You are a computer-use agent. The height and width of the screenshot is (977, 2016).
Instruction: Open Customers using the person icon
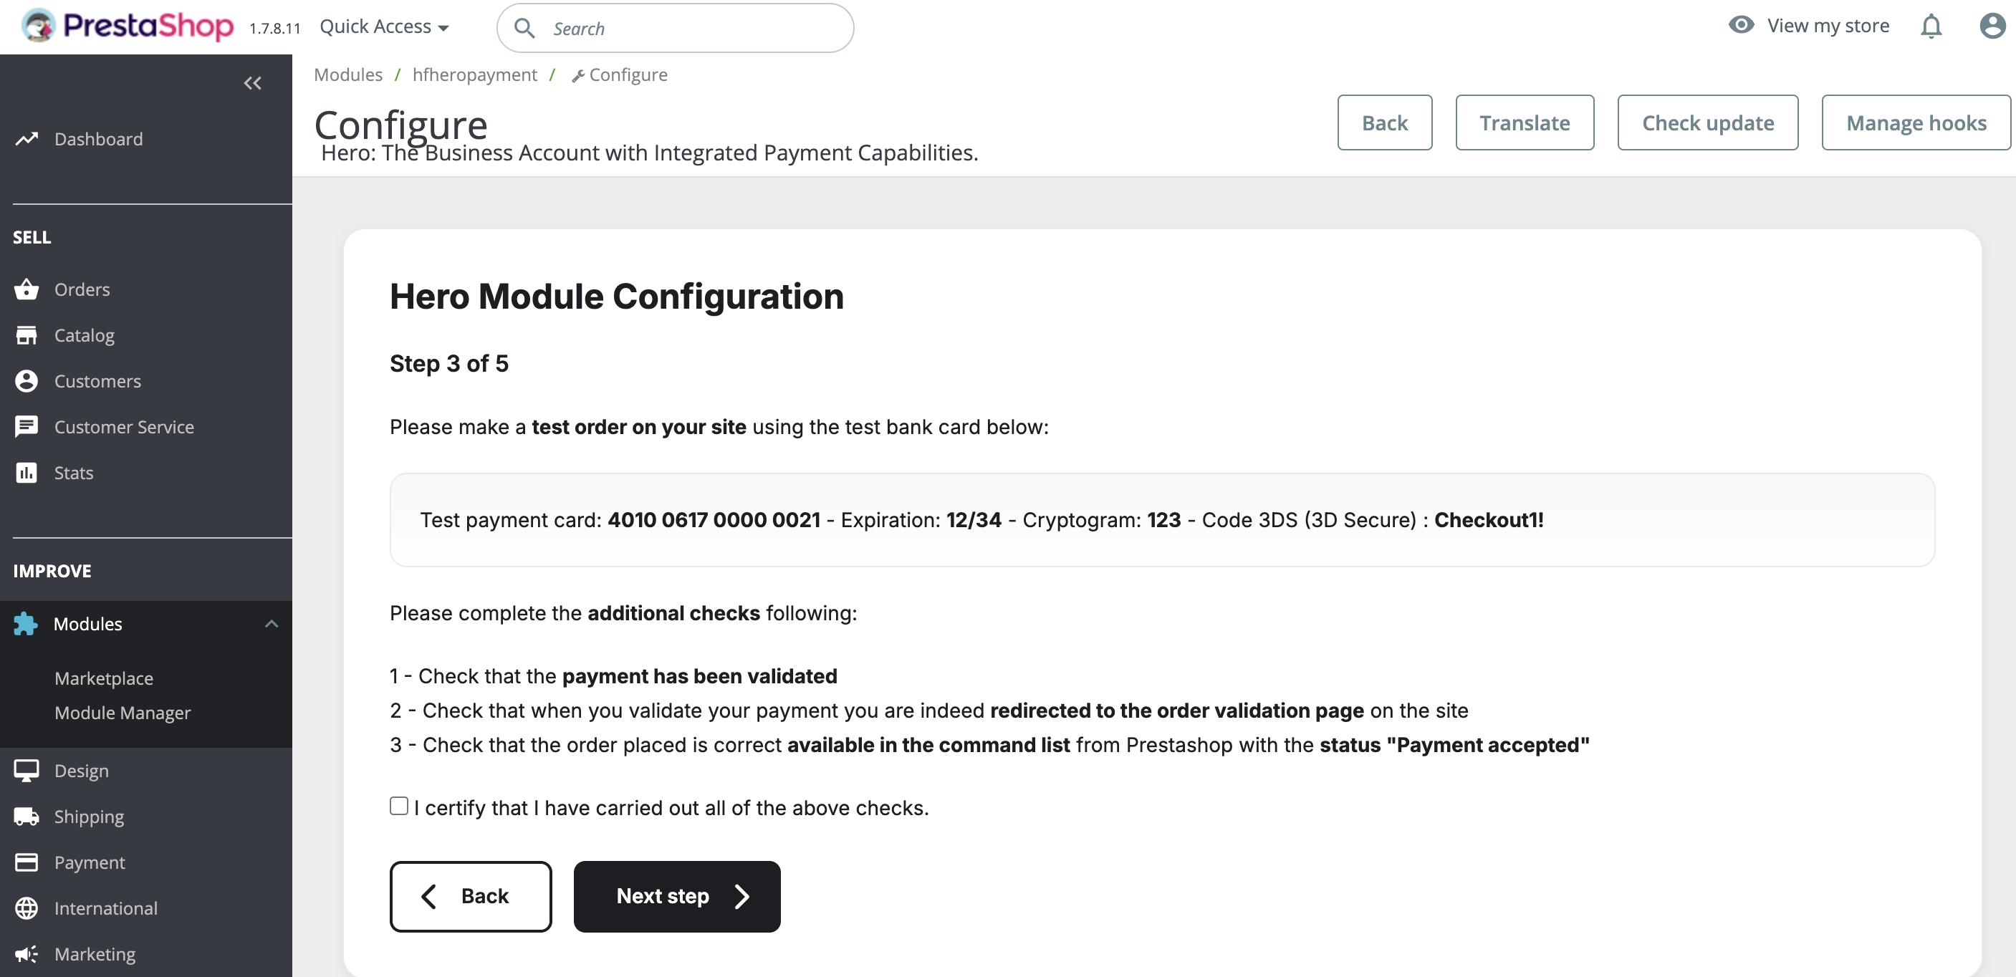(x=27, y=381)
